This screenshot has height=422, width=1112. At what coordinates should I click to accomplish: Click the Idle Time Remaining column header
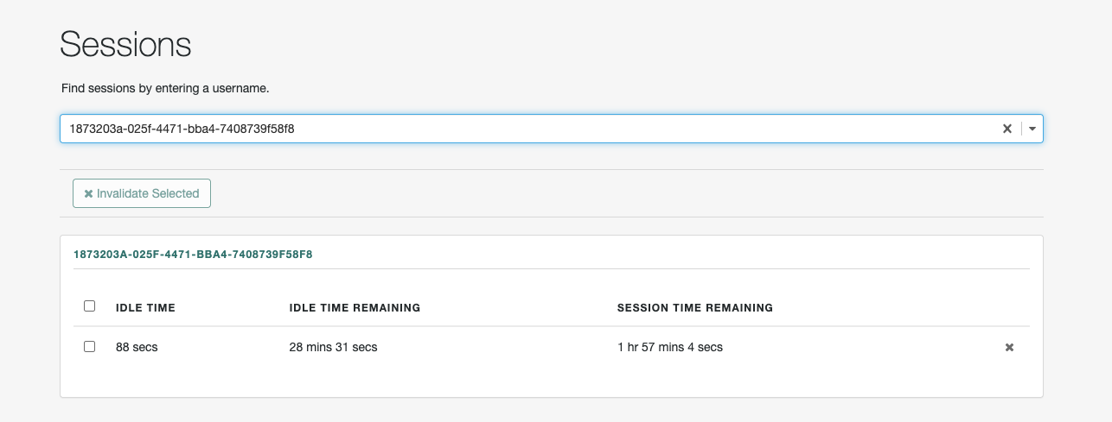pyautogui.click(x=355, y=307)
